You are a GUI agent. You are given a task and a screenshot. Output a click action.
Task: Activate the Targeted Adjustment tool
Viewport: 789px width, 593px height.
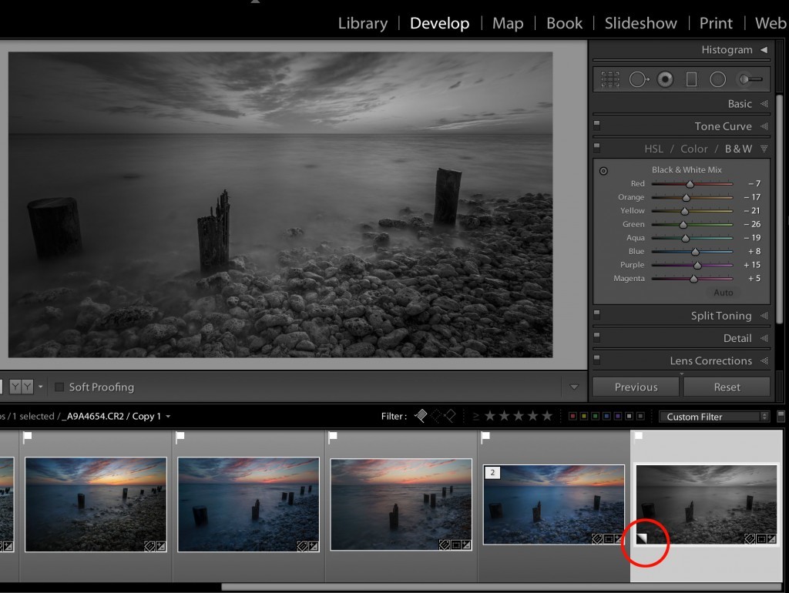pos(602,169)
